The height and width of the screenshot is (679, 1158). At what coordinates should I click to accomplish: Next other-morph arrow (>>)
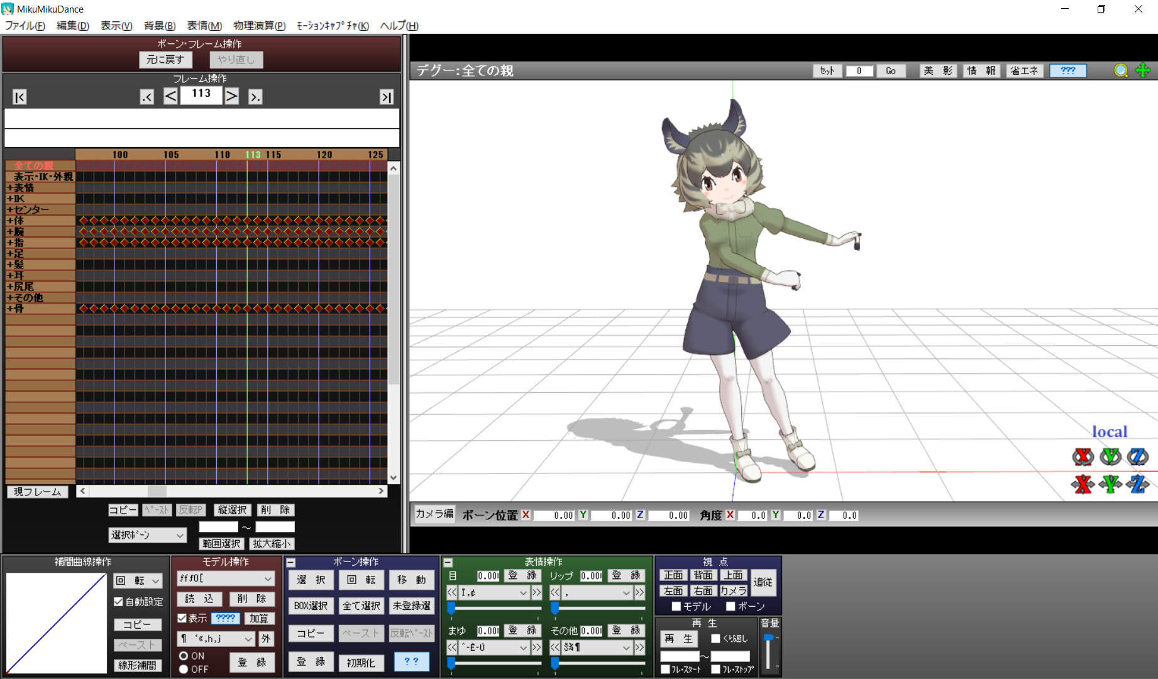(639, 647)
